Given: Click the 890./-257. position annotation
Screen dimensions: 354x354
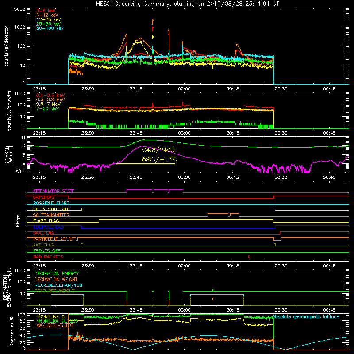Looking at the screenshot, I should [x=160, y=159].
